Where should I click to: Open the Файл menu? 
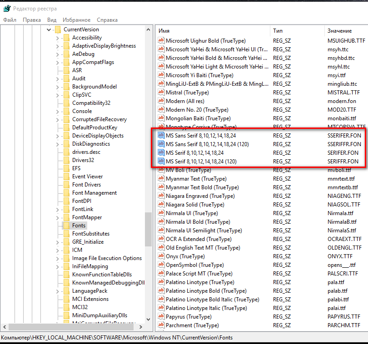coord(10,20)
